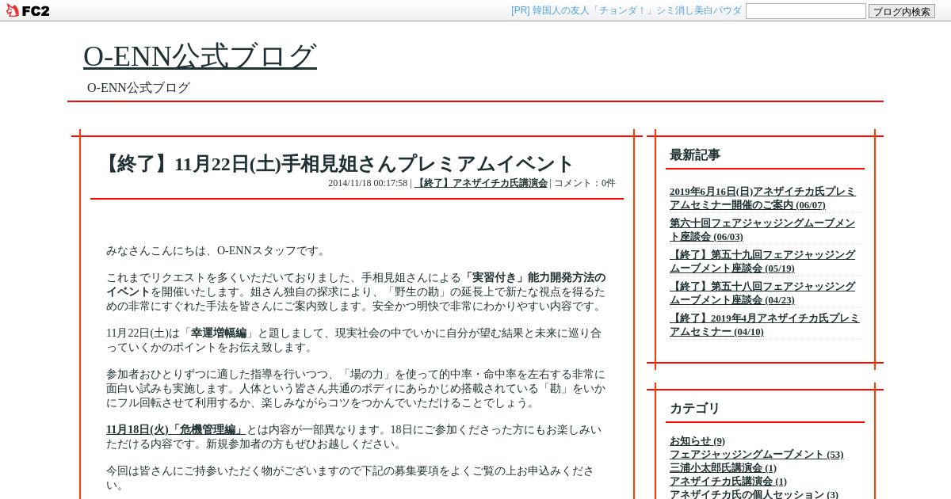The height and width of the screenshot is (499, 951).
Task: Click the ブログ内検索 search button
Action: coord(901,11)
